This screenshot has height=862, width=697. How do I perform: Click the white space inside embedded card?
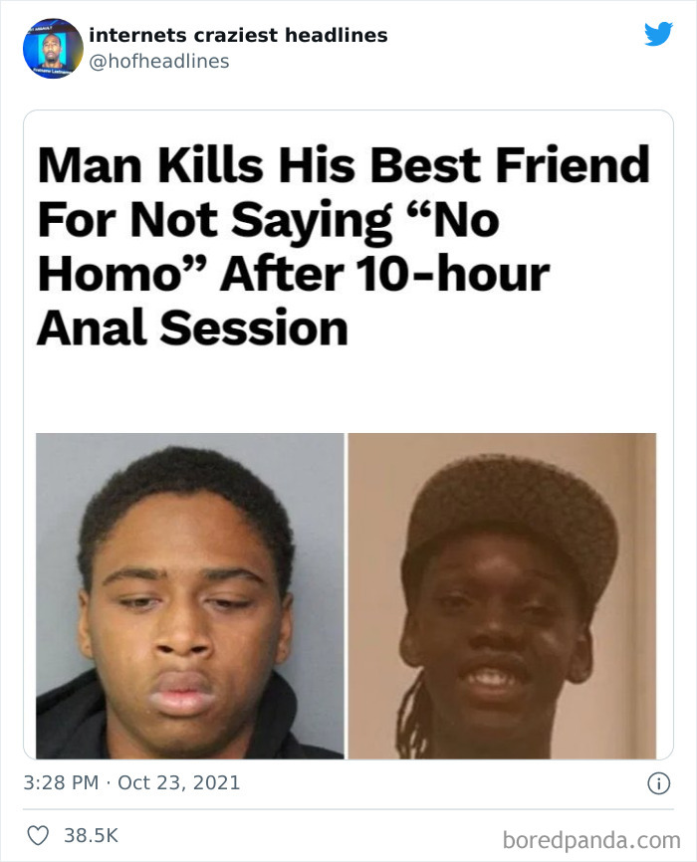348,390
